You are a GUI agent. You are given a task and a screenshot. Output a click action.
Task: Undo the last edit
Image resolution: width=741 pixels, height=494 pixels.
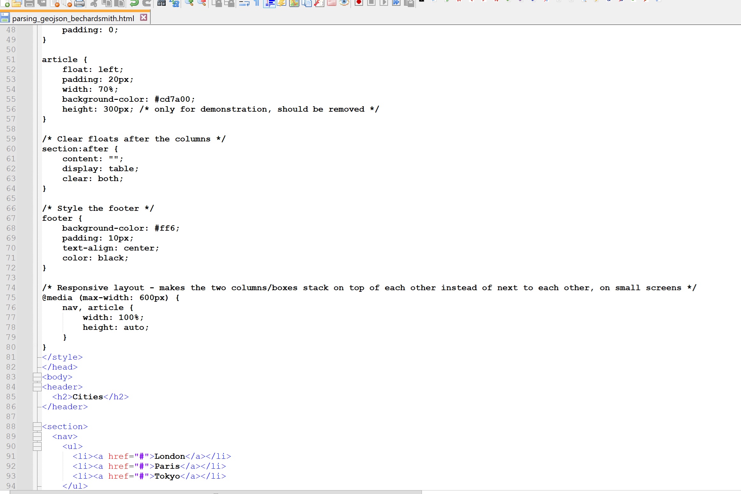coord(134,4)
